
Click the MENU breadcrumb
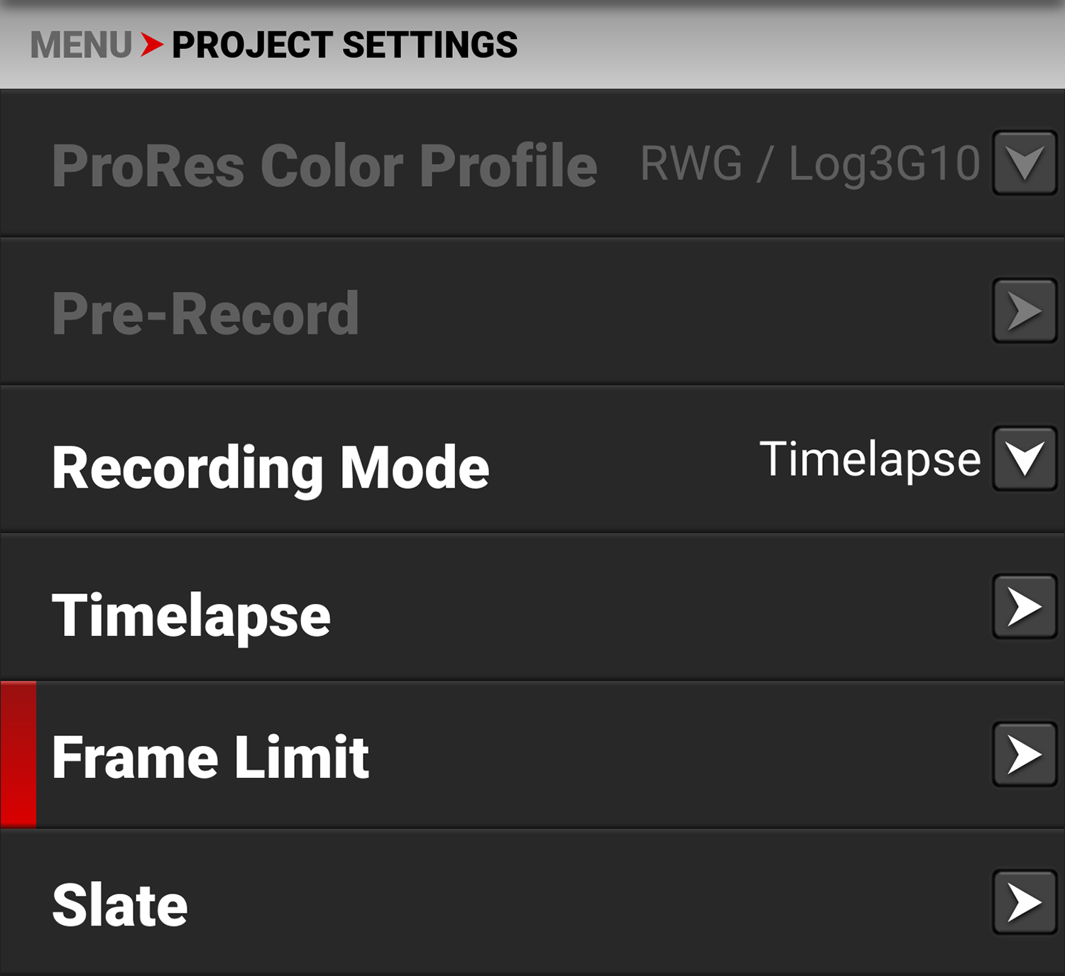point(81,45)
